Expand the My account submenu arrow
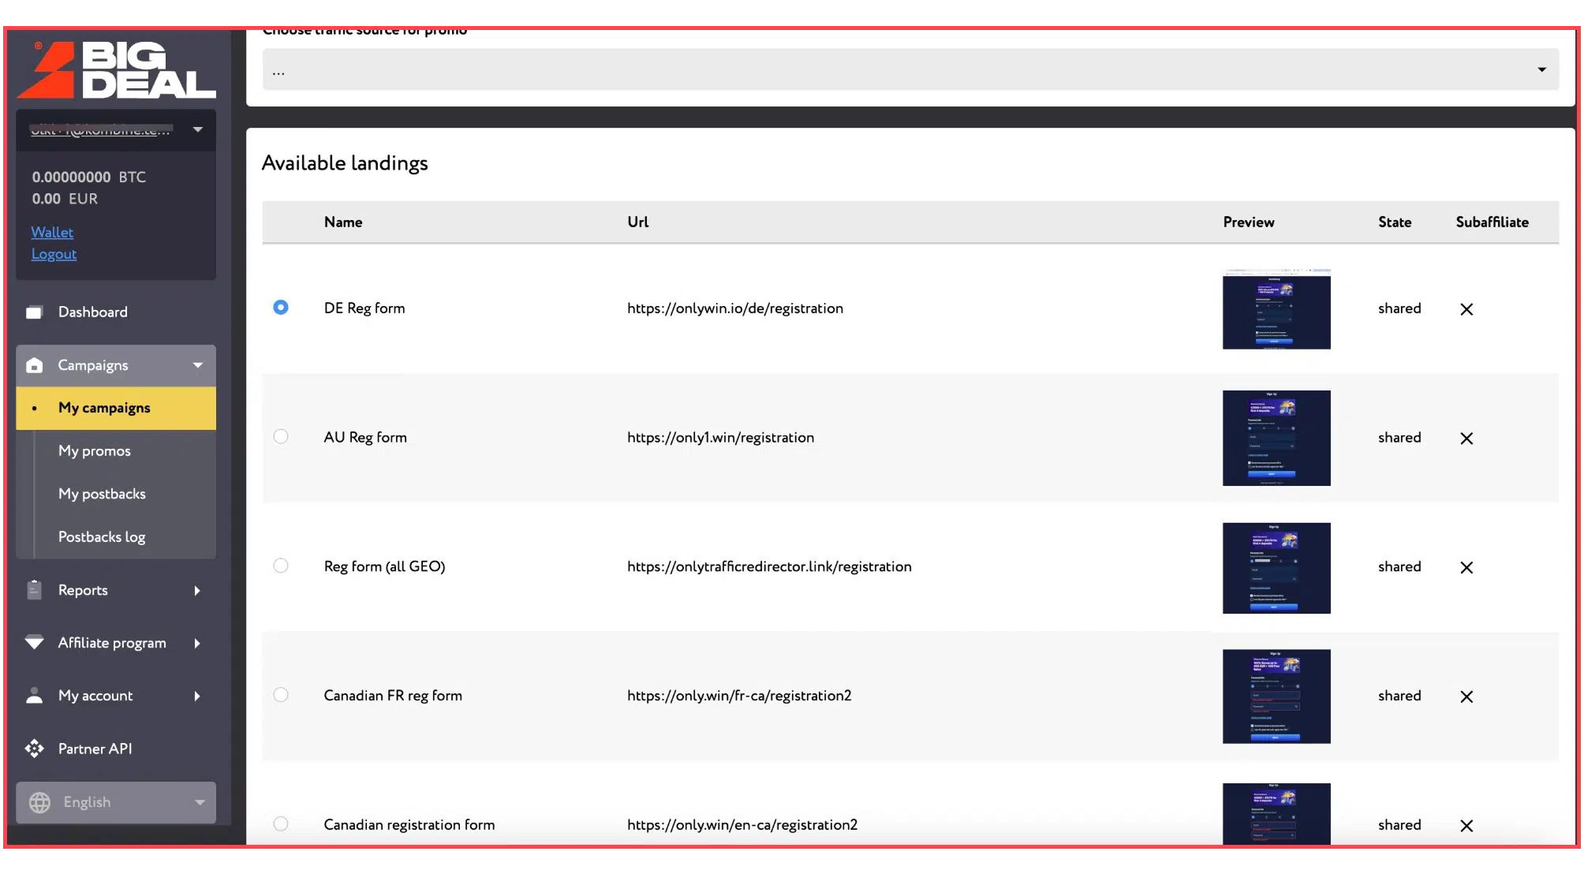Screen dimensions: 1584x874 (197, 696)
